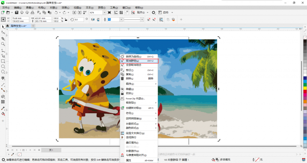Expand the open-file dropdown arrow
This screenshot has width=307, height=163.
12,12
